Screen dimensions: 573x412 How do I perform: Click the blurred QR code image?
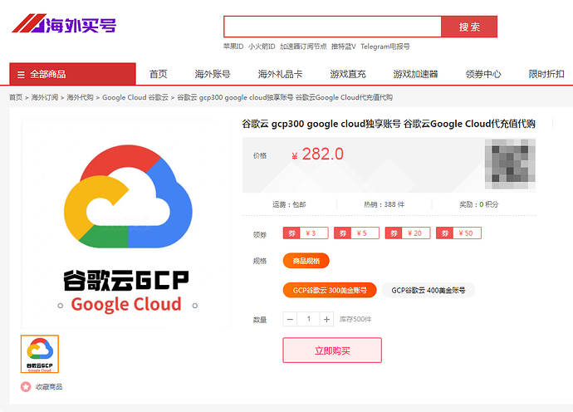pos(510,164)
